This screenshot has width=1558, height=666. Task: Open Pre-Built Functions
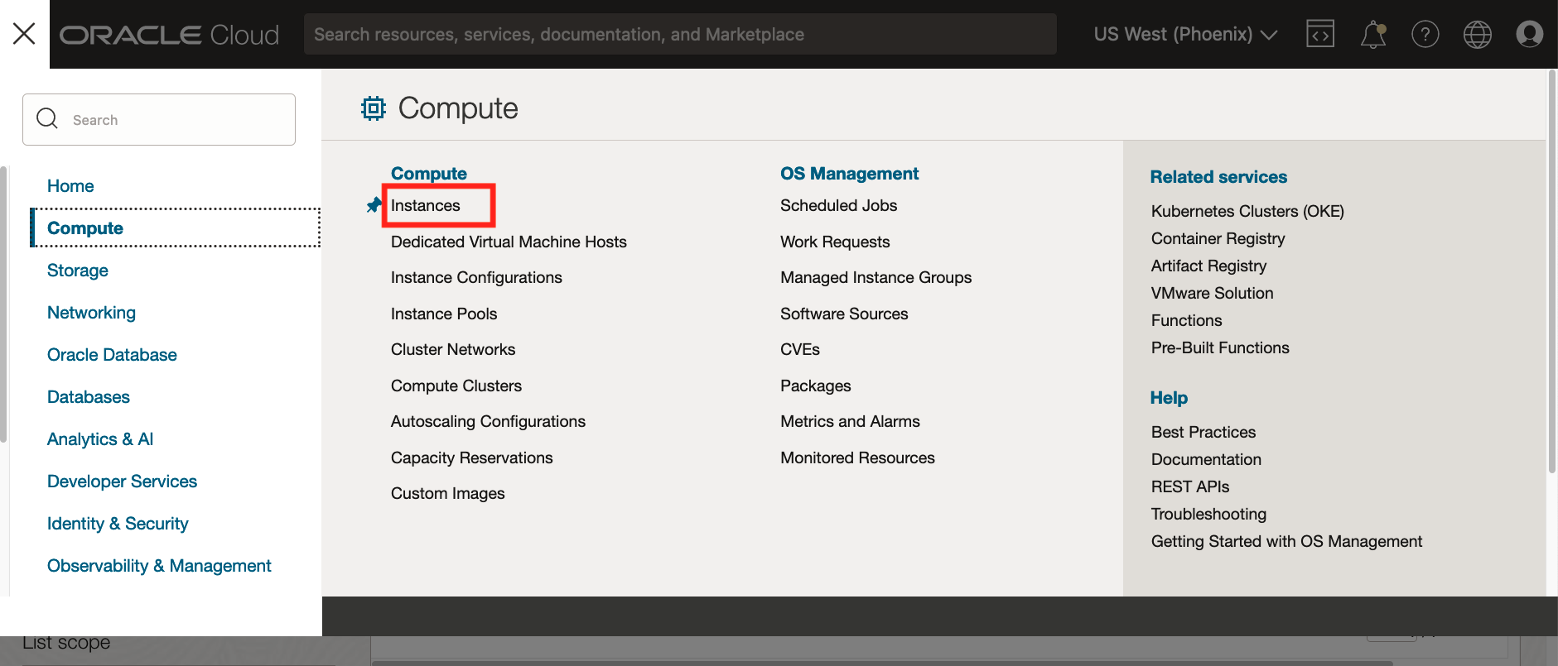coord(1220,347)
